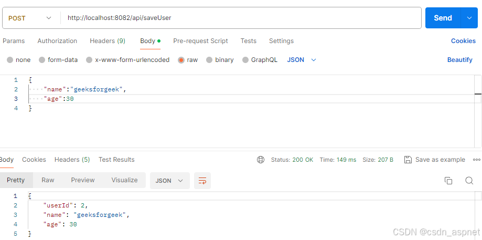The image size is (482, 240).
Task: Open the request Body tab
Action: click(151, 41)
